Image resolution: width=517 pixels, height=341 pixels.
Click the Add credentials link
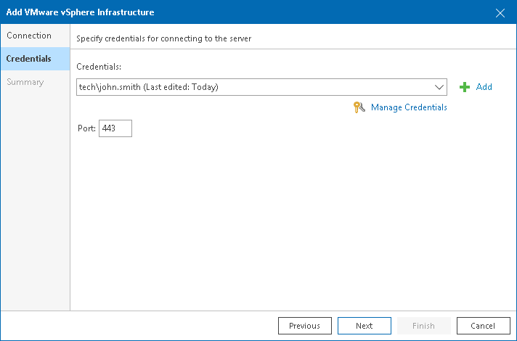(484, 87)
